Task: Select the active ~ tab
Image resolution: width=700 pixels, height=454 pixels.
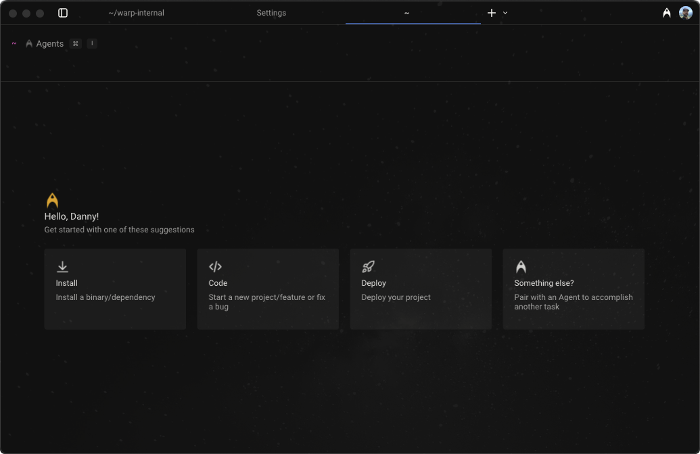Action: point(406,13)
